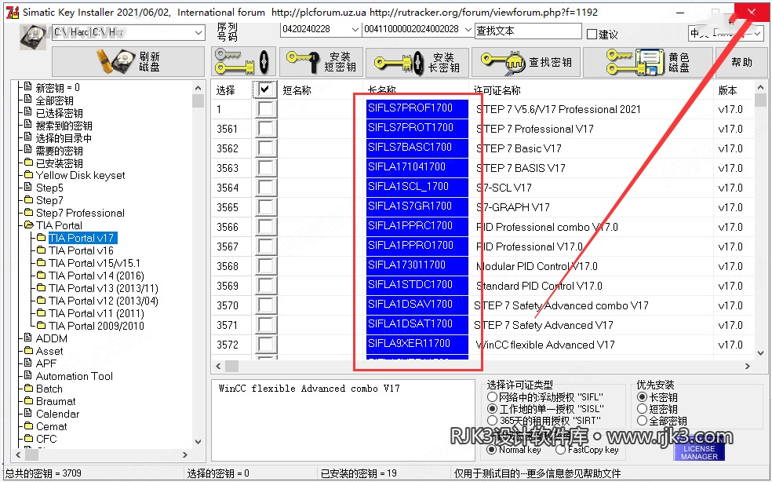Open the License Manager icon
The width and height of the screenshot is (772, 482).
(699, 451)
